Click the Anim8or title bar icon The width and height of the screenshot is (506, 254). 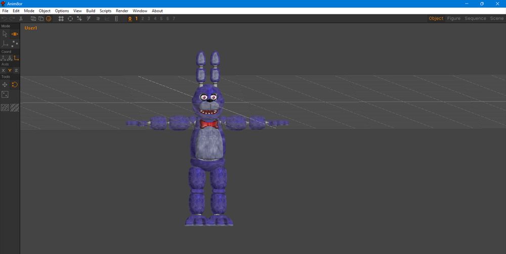click(x=3, y=4)
